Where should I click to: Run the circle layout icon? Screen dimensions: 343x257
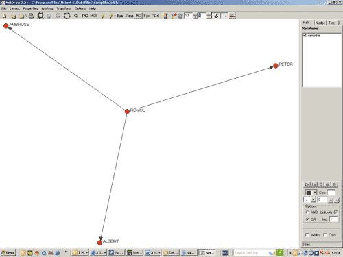67,16
